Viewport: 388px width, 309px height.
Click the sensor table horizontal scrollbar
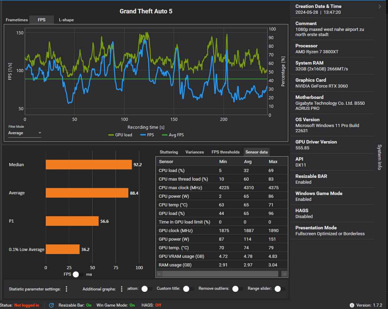click(x=220, y=274)
